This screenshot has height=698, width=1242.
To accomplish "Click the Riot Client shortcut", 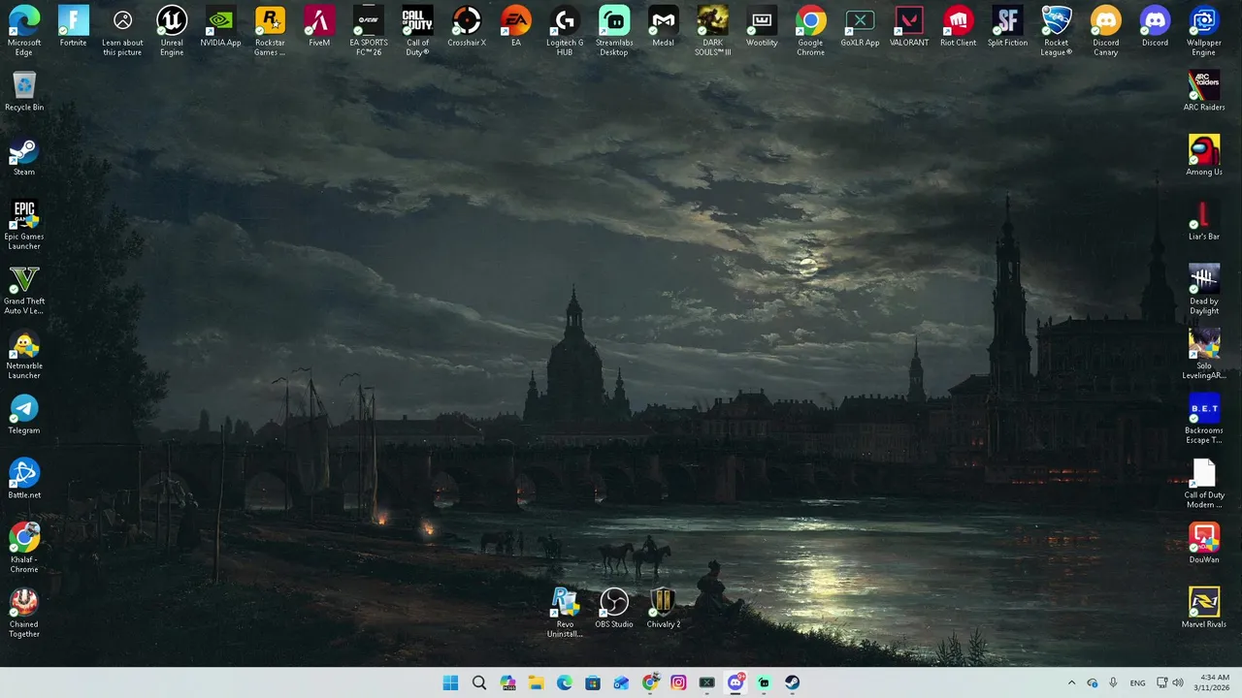I will (959, 27).
